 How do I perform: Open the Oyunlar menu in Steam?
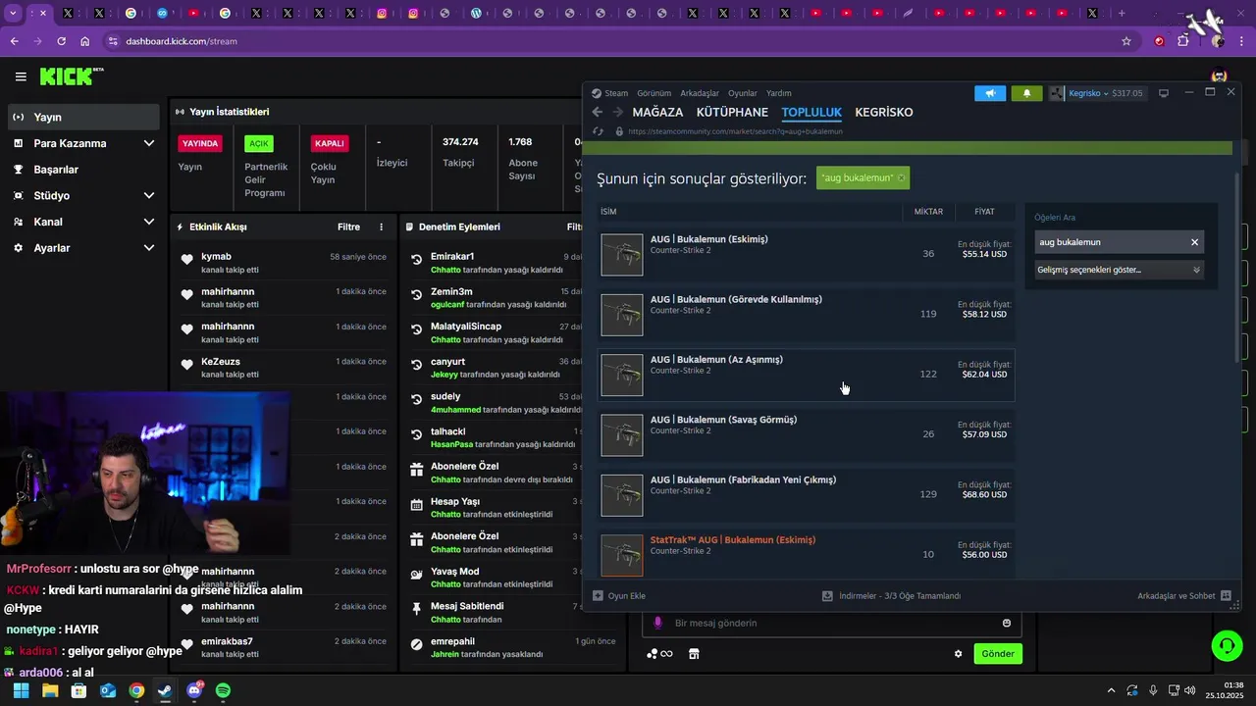coord(742,93)
